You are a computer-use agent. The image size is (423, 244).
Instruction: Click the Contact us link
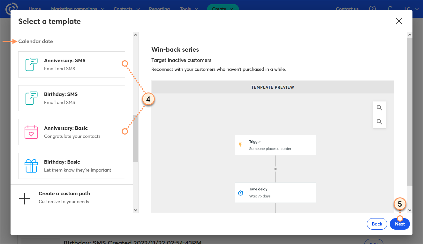347,9
